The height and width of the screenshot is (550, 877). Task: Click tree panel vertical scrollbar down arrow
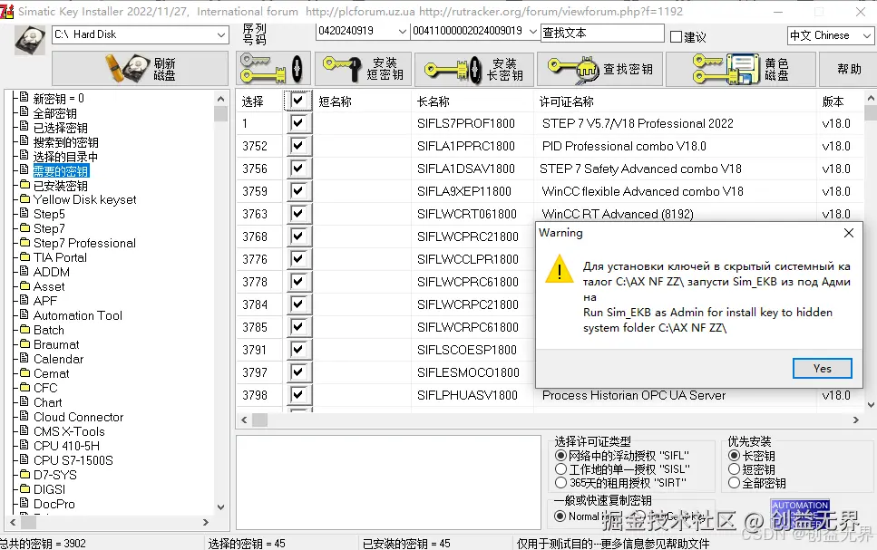(x=221, y=507)
